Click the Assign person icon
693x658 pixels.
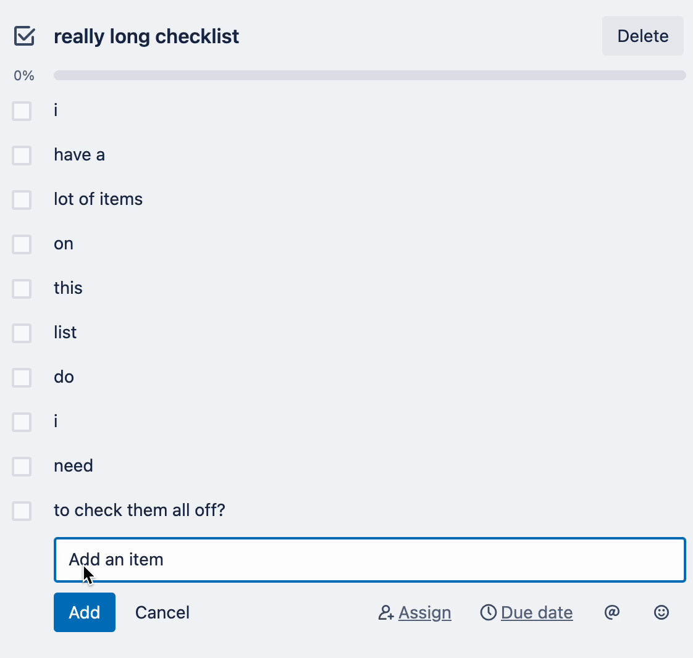386,612
